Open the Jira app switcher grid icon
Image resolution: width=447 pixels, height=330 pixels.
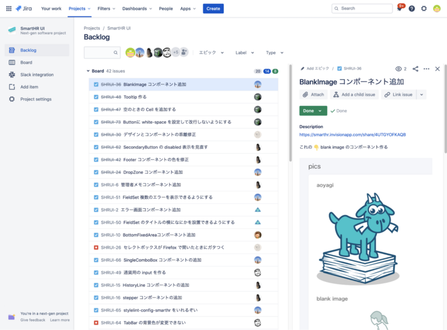pyautogui.click(x=8, y=8)
